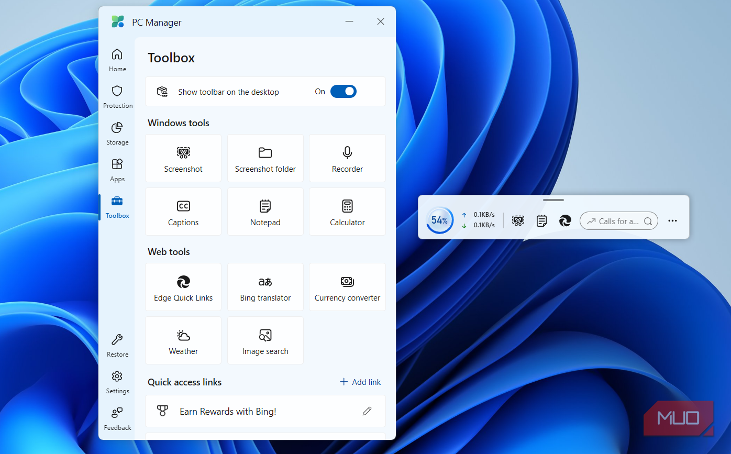Viewport: 731px width, 454px height.
Task: Click the desktop toolbar's top handle bar
Action: click(553, 200)
